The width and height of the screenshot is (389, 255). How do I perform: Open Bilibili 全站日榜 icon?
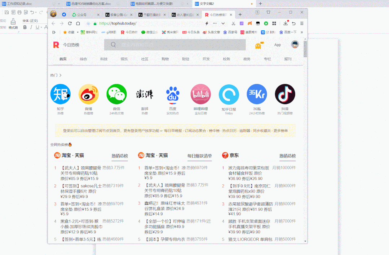click(x=200, y=94)
